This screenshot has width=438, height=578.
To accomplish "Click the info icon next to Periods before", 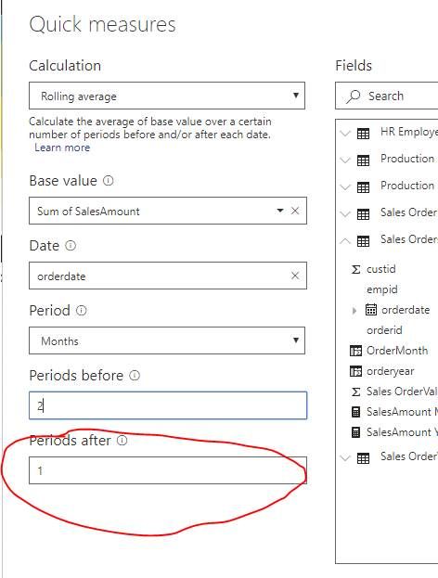I will click(x=135, y=375).
